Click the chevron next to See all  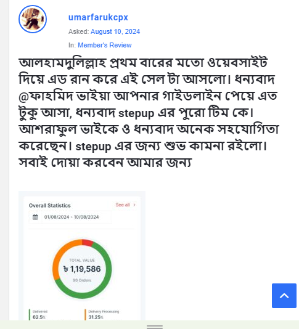point(134,205)
